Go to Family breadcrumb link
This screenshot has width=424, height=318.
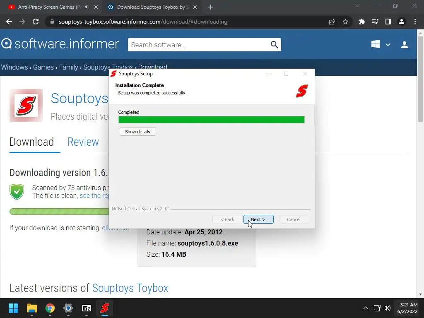click(68, 67)
